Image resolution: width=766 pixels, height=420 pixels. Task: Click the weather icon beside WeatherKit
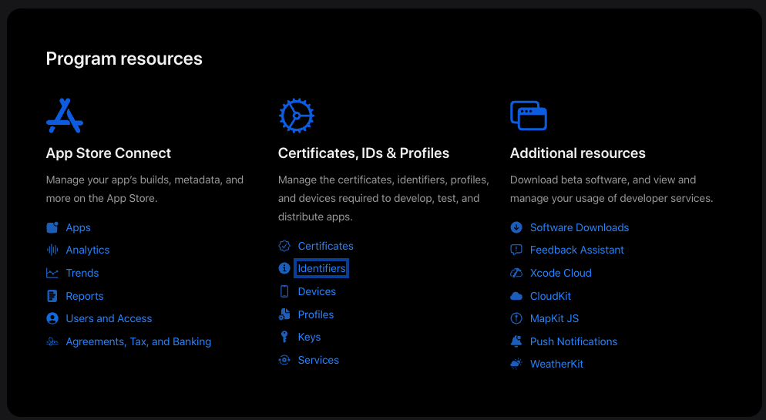click(x=516, y=364)
